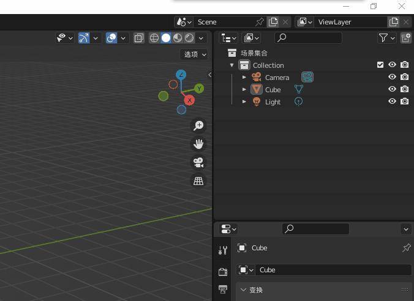Open the properties editor type menu

click(228, 229)
